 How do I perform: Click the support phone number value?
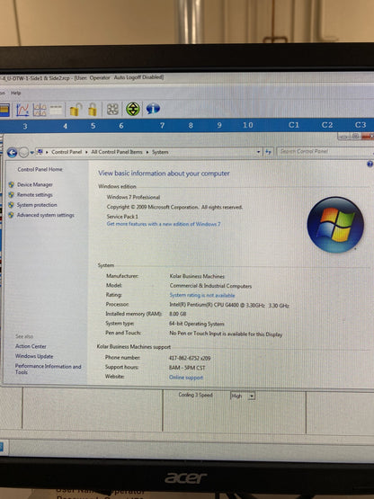[x=190, y=359]
